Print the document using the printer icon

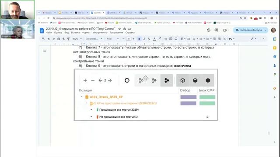(59, 39)
